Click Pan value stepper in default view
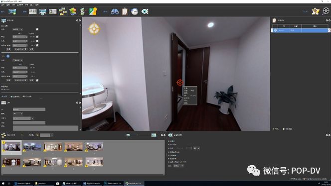The width and height of the screenshot is (331, 186). tap(26, 37)
